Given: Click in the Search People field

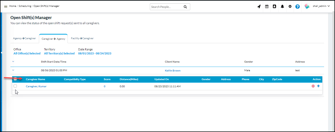Looking at the screenshot, I should tap(165, 7).
